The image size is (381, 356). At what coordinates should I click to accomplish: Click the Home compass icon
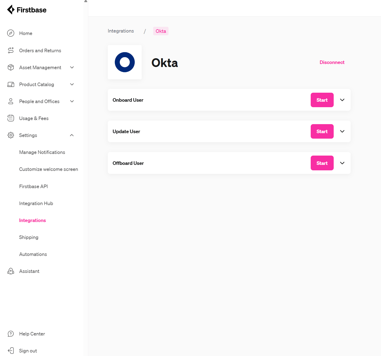(x=11, y=33)
